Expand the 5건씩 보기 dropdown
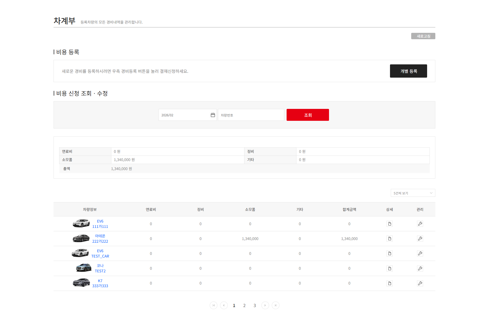 413,193
